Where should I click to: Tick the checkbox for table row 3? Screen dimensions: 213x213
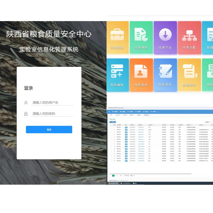click(111, 132)
